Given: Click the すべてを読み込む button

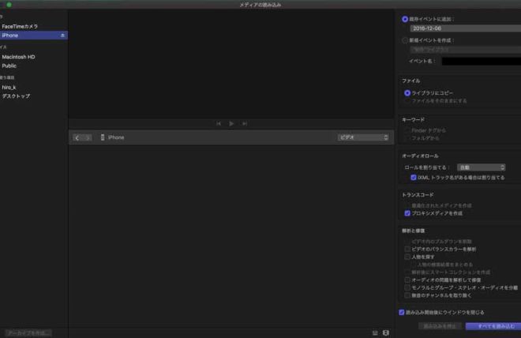Looking at the screenshot, I should (x=493, y=325).
